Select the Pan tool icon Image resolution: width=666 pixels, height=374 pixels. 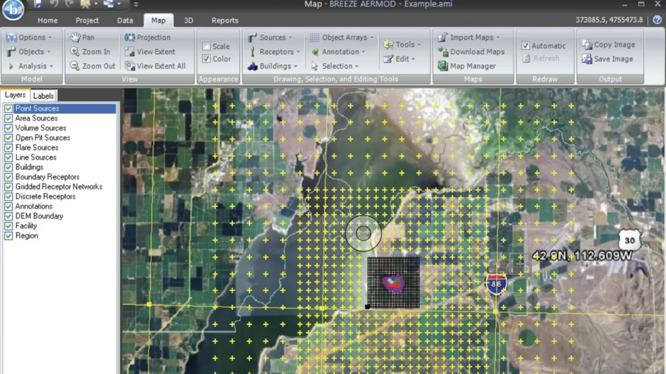pos(75,37)
